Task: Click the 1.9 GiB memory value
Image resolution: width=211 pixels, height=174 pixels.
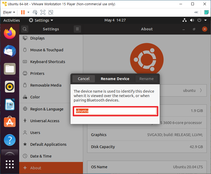Action: [197, 111]
